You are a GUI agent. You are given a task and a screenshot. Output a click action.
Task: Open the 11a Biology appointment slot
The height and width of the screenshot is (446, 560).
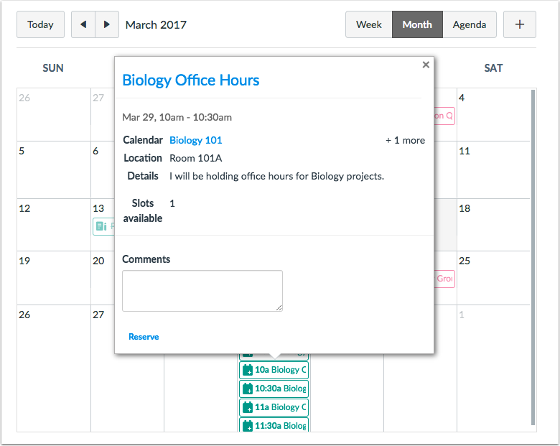click(274, 407)
